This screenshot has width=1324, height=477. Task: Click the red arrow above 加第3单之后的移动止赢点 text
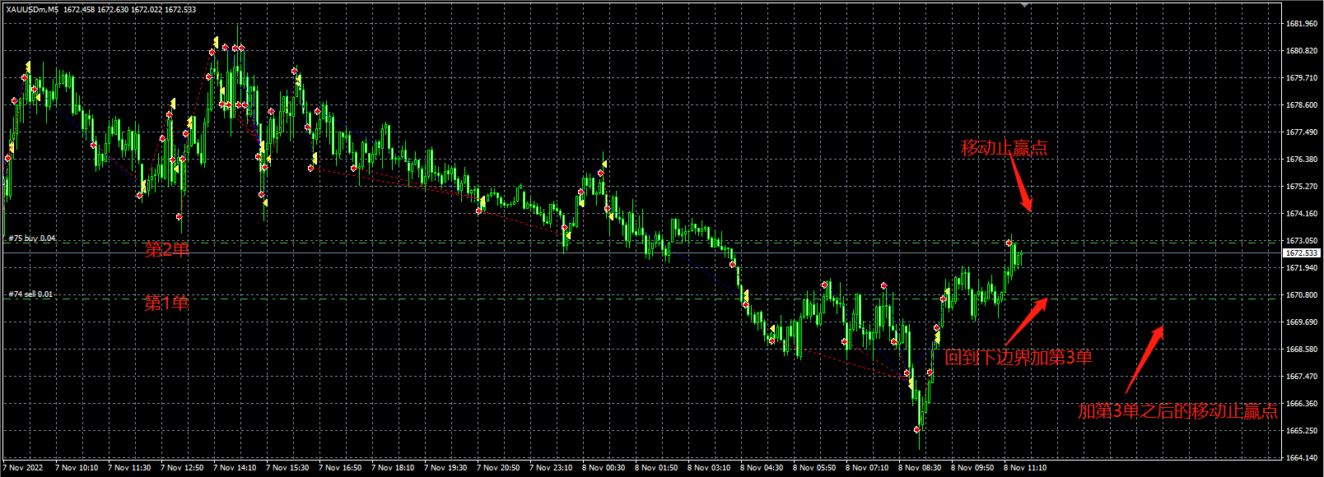coord(1145,359)
